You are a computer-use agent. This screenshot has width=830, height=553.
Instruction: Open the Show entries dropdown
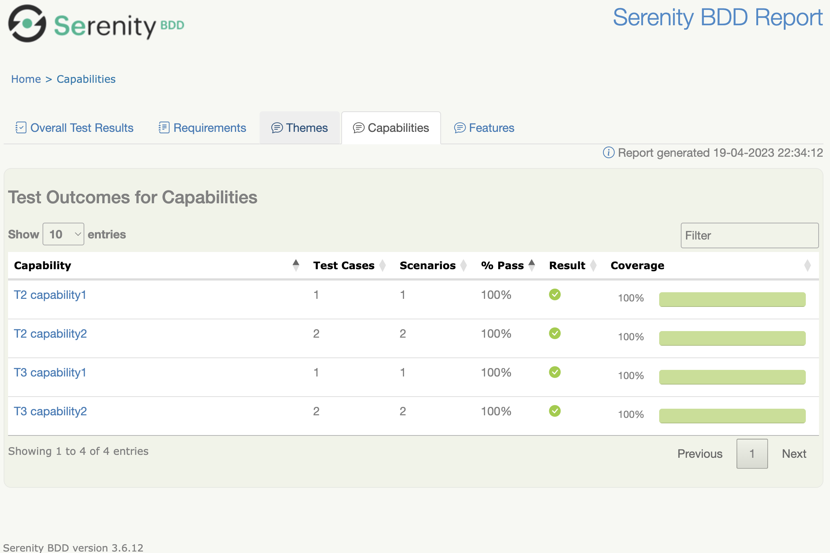click(63, 234)
